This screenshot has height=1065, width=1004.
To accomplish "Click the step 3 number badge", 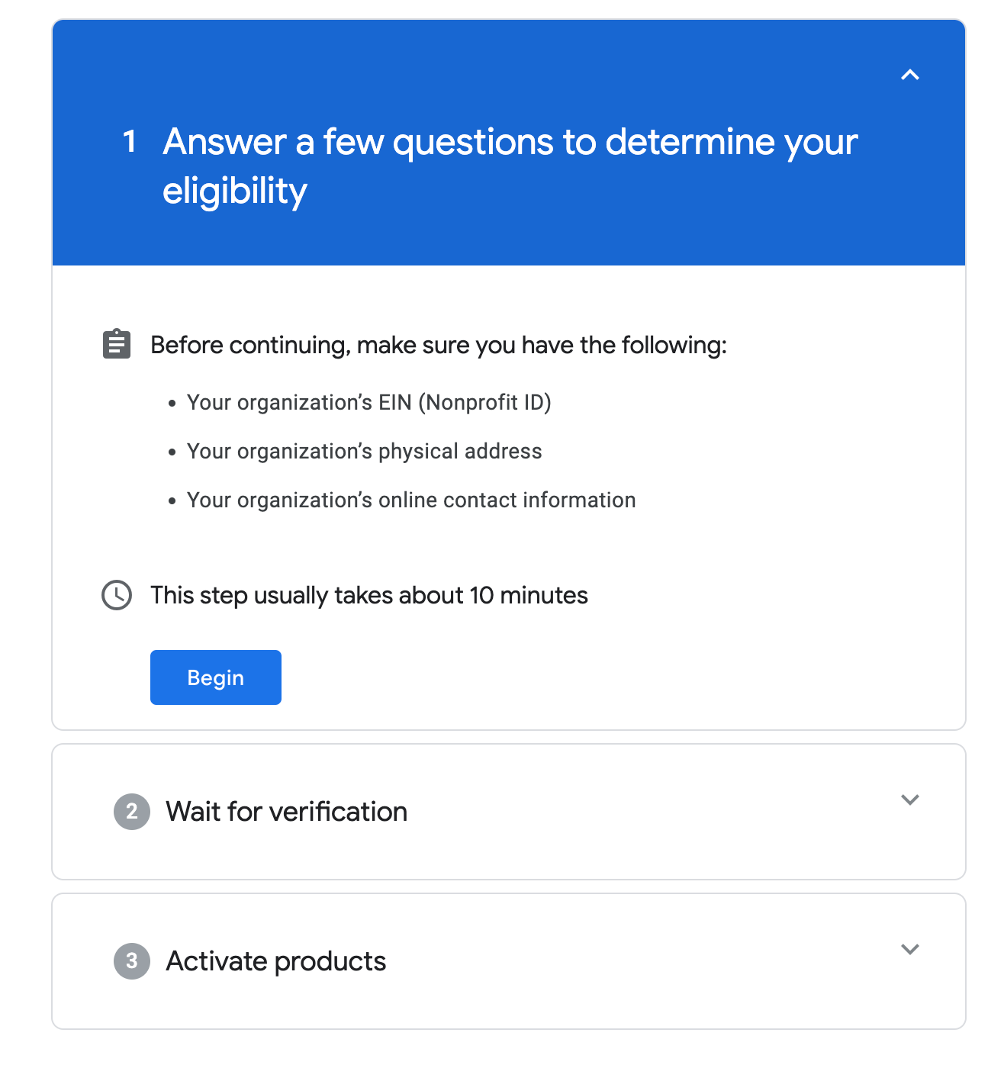I will tap(132, 960).
